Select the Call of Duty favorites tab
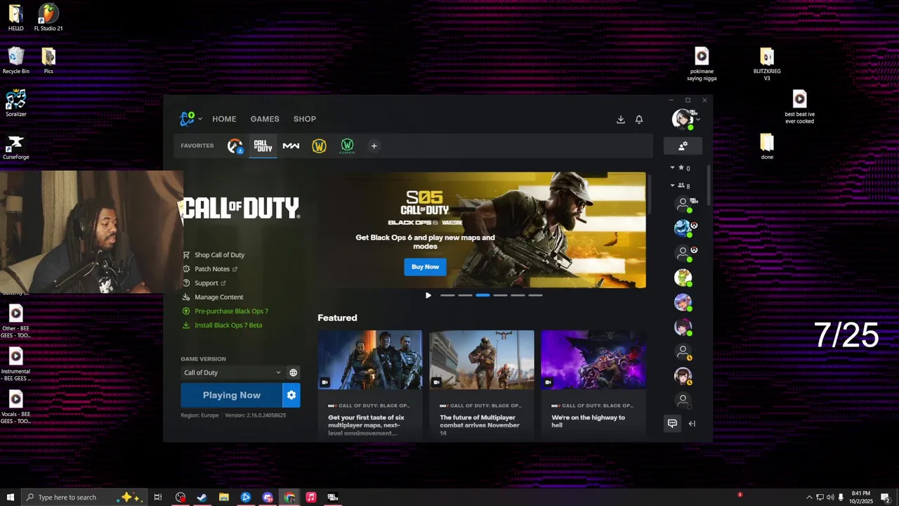Image resolution: width=899 pixels, height=506 pixels. point(263,146)
